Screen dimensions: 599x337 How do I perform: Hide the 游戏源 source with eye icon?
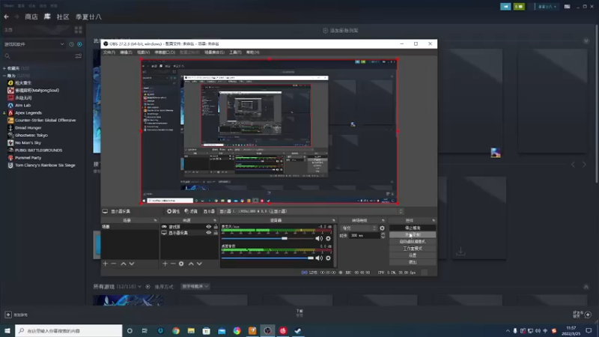[x=209, y=227]
